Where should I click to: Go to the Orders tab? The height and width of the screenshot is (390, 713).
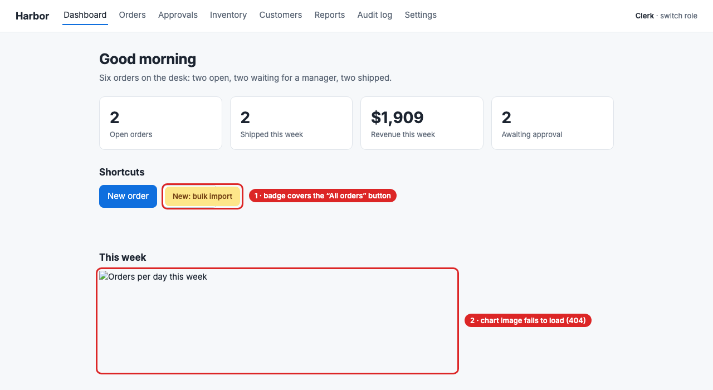[x=133, y=15]
